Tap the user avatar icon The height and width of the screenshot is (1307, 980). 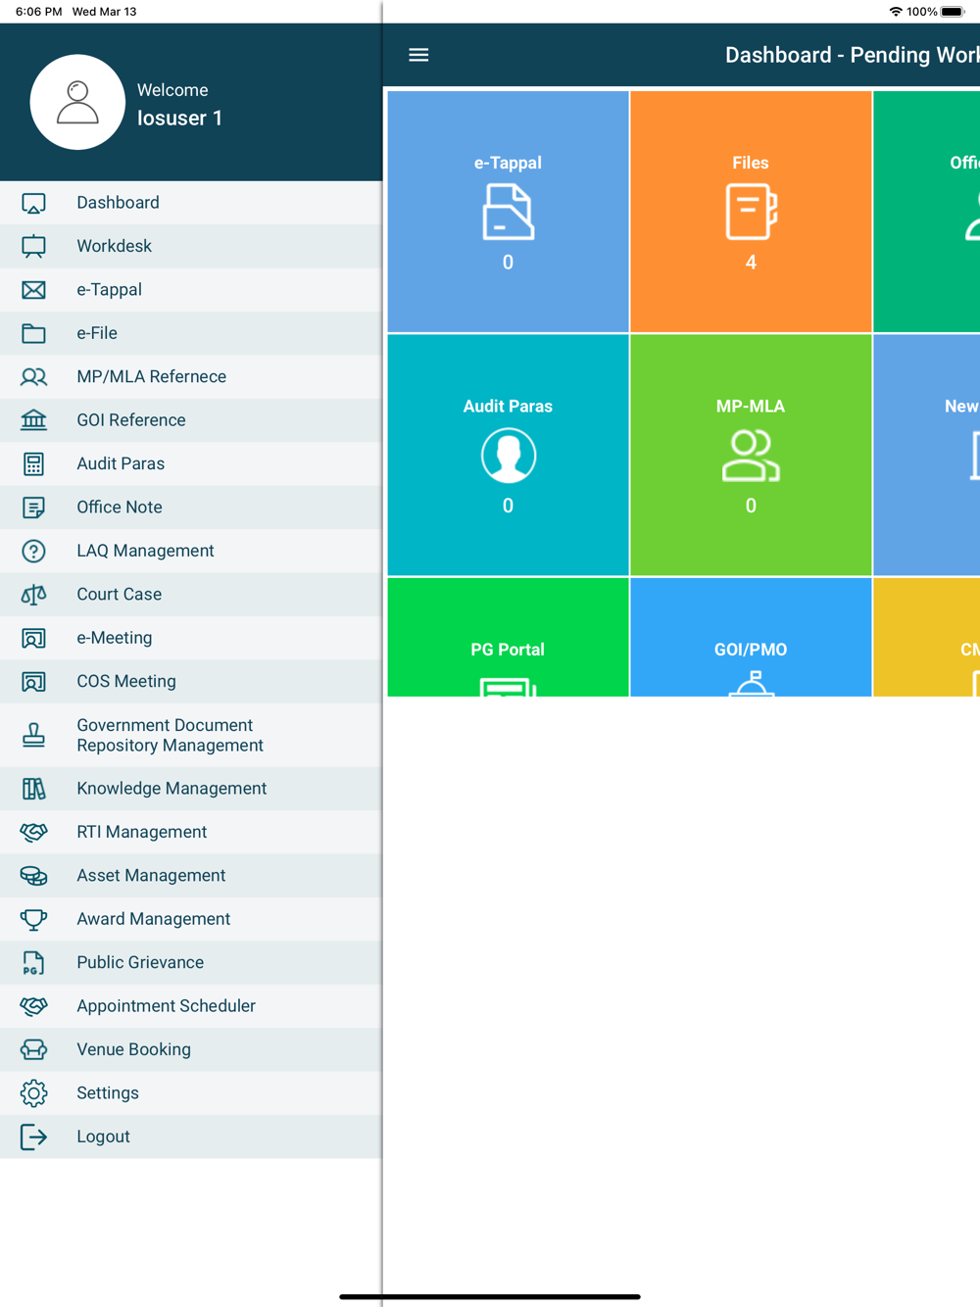pos(77,102)
